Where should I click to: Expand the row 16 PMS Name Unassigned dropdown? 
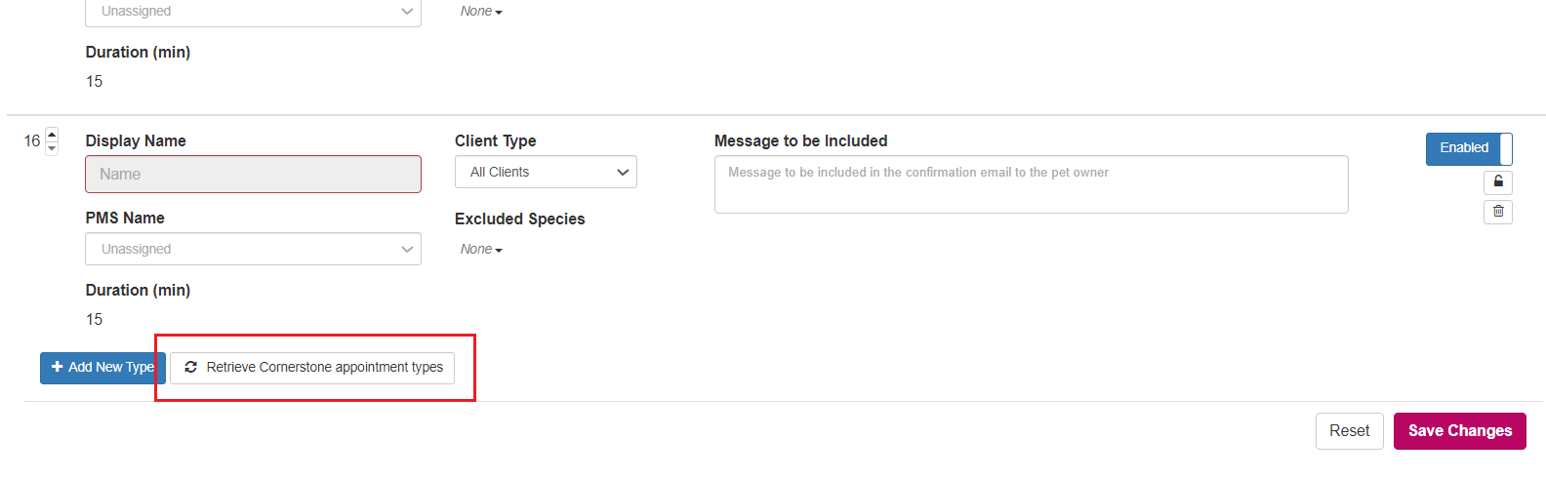point(253,249)
